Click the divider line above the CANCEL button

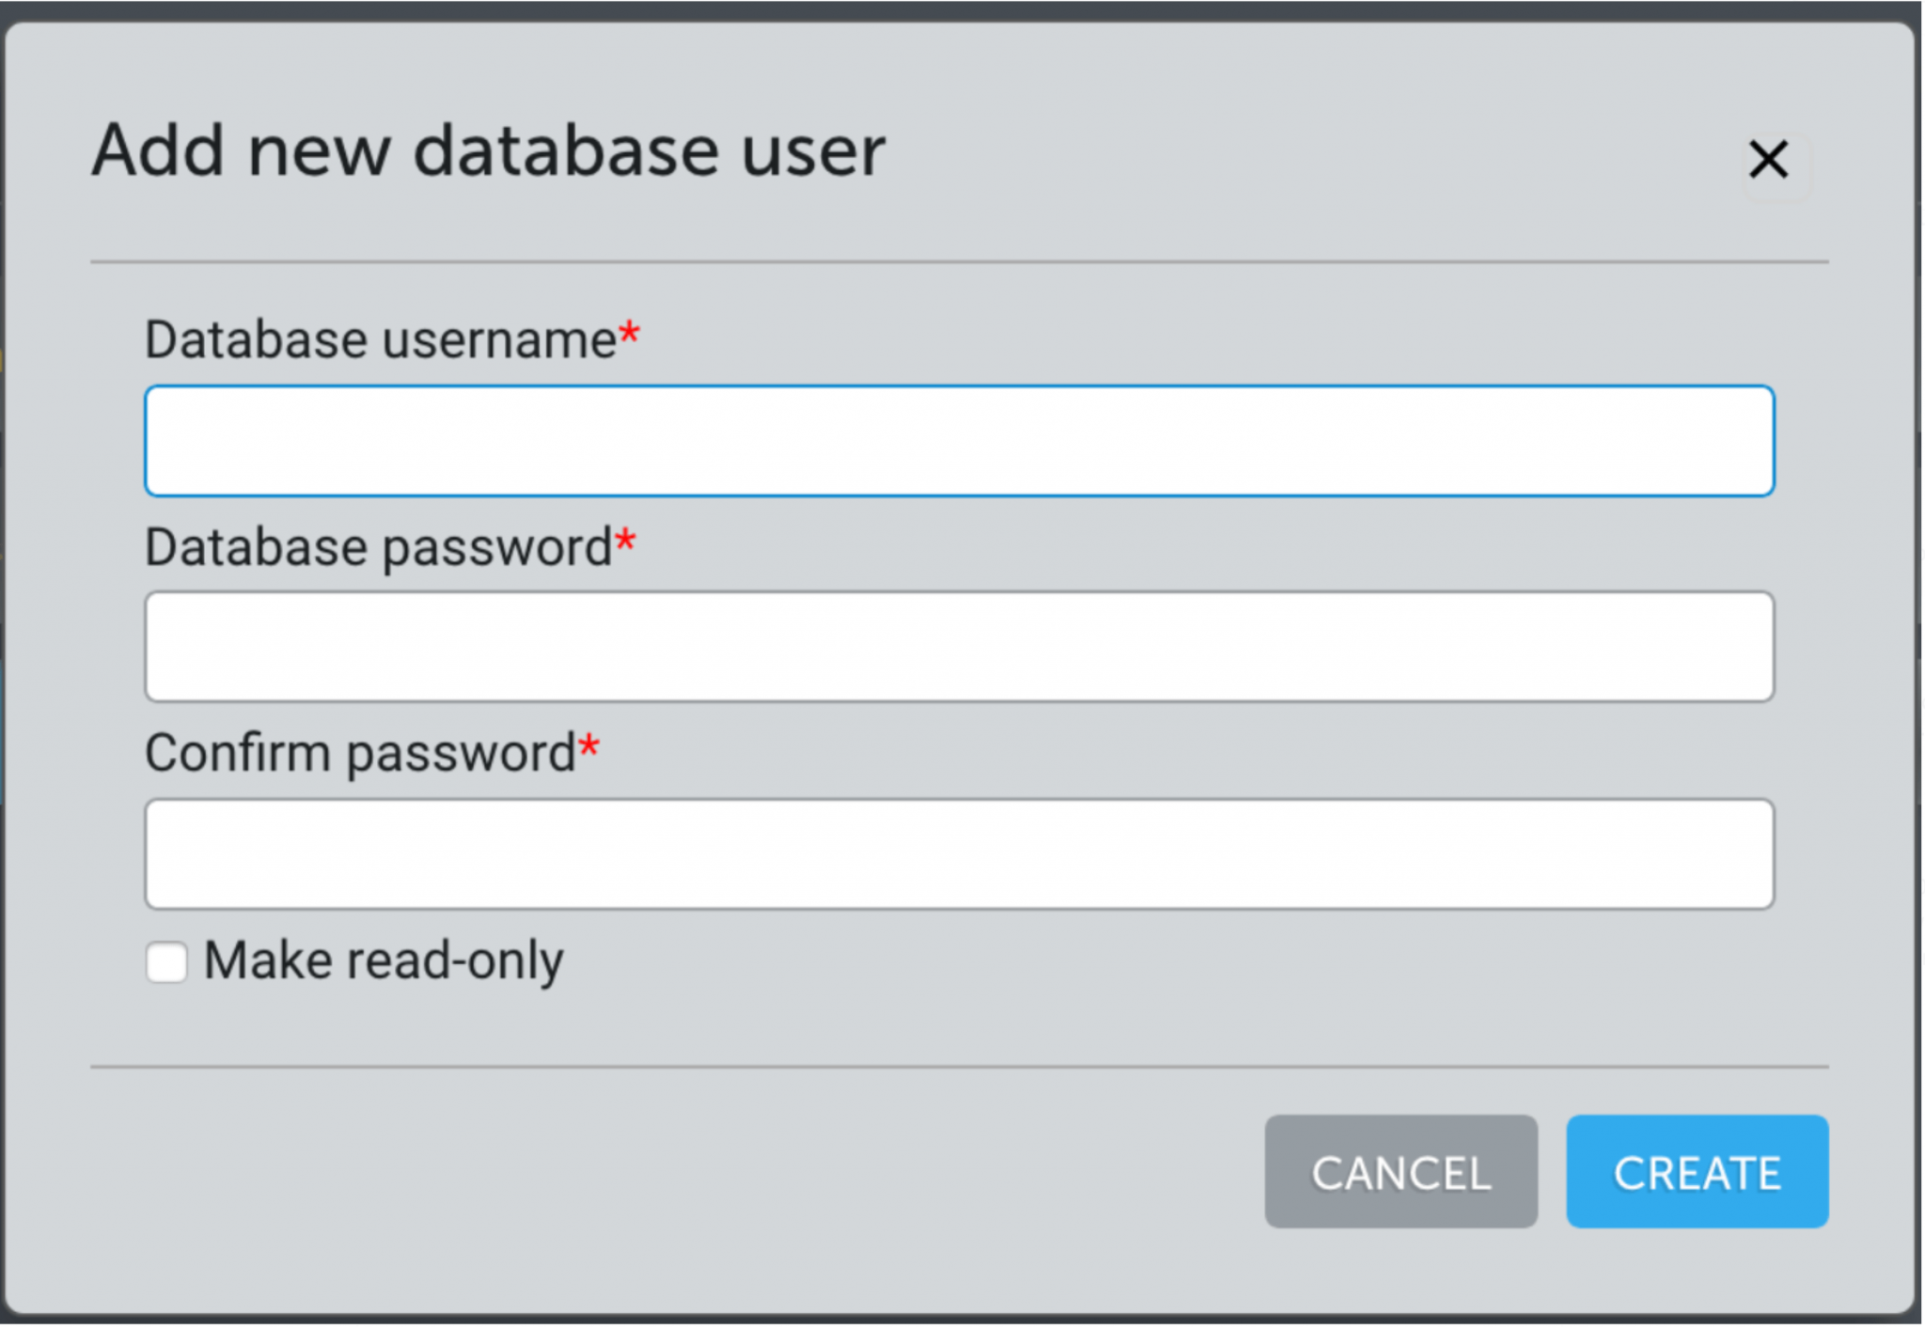tap(959, 1067)
